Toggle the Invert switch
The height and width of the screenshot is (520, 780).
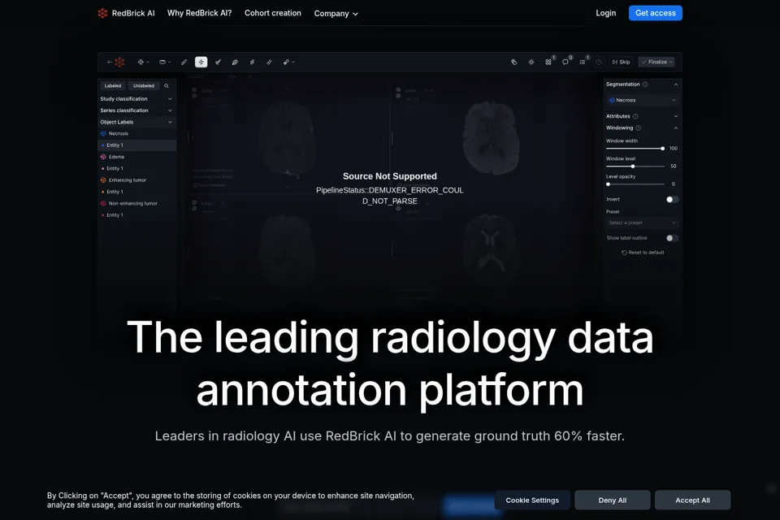point(672,200)
